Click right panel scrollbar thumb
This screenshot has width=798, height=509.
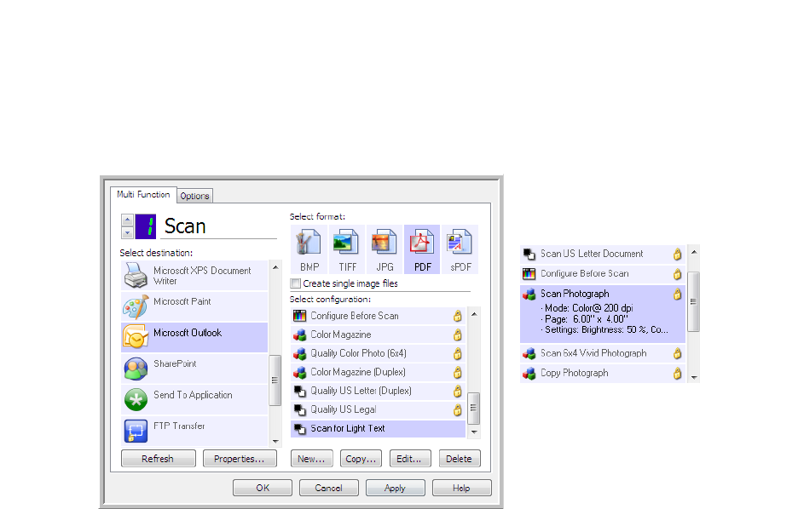(x=693, y=301)
